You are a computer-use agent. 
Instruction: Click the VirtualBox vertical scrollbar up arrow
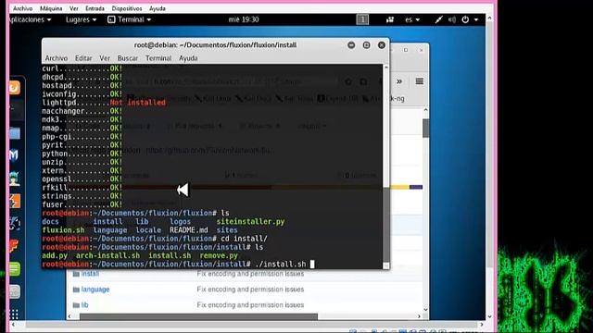tap(489, 18)
